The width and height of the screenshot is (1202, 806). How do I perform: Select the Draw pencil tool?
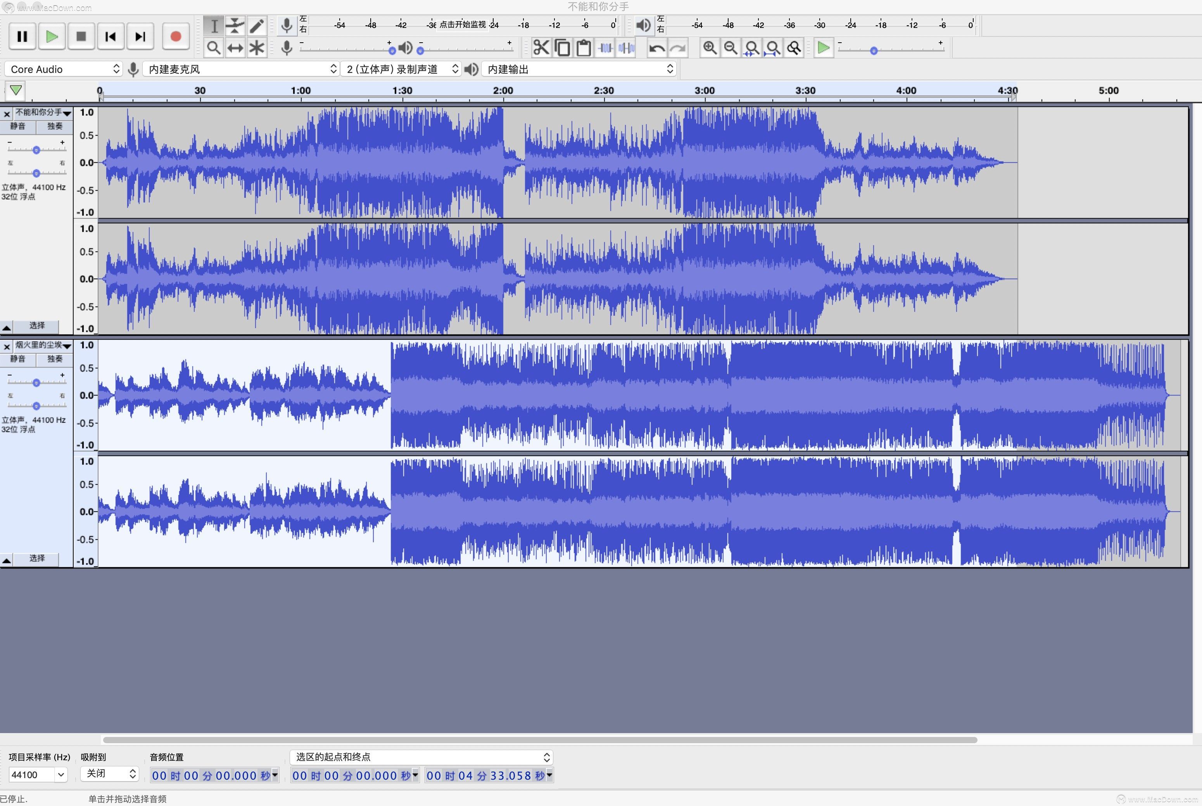point(256,26)
